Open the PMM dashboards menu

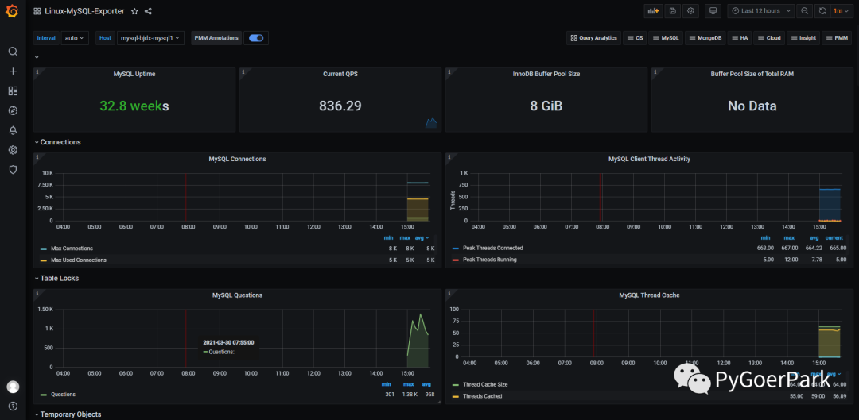837,38
